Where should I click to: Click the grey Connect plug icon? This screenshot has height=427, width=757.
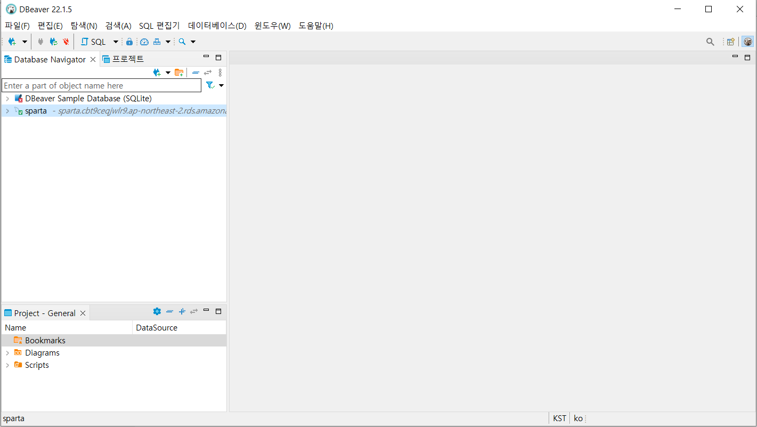coord(40,42)
